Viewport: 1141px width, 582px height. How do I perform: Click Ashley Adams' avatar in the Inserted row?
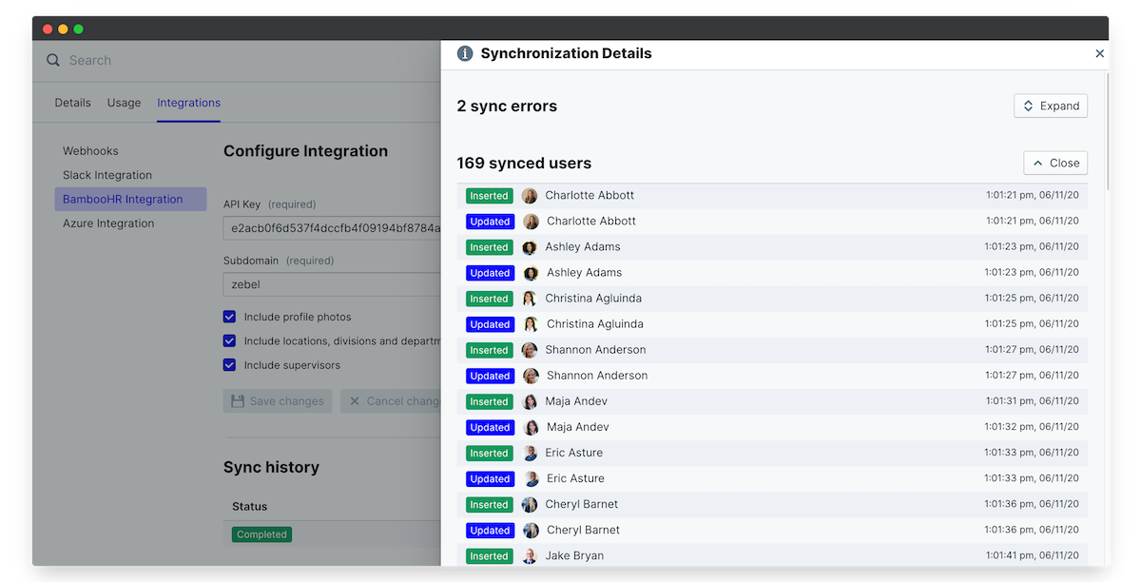530,247
